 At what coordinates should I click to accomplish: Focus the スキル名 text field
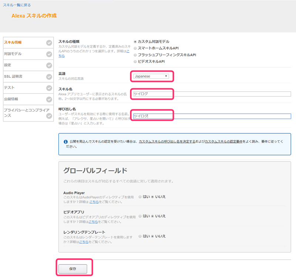pyautogui.click(x=212, y=94)
